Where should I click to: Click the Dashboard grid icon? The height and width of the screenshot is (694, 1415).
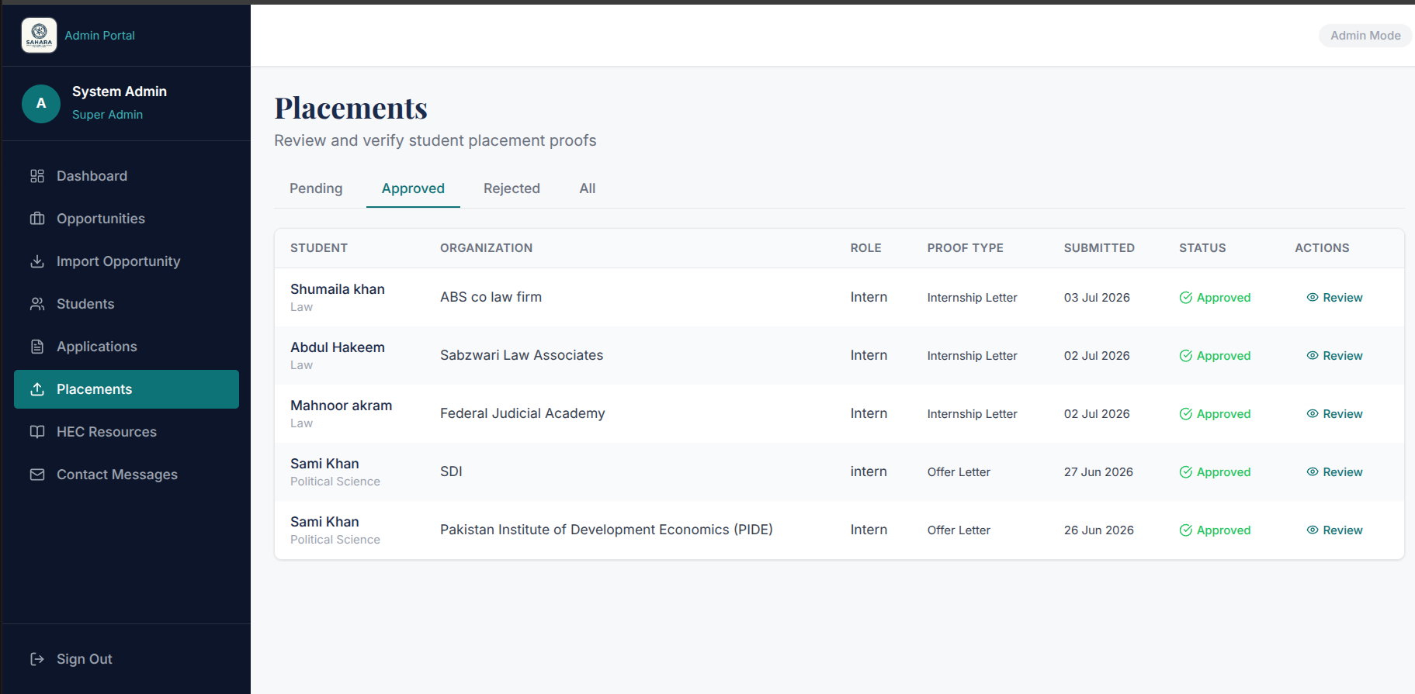click(37, 176)
